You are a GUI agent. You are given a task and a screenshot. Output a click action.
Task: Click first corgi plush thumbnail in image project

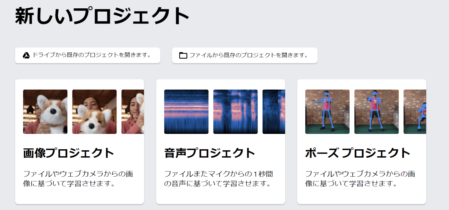[45, 112]
